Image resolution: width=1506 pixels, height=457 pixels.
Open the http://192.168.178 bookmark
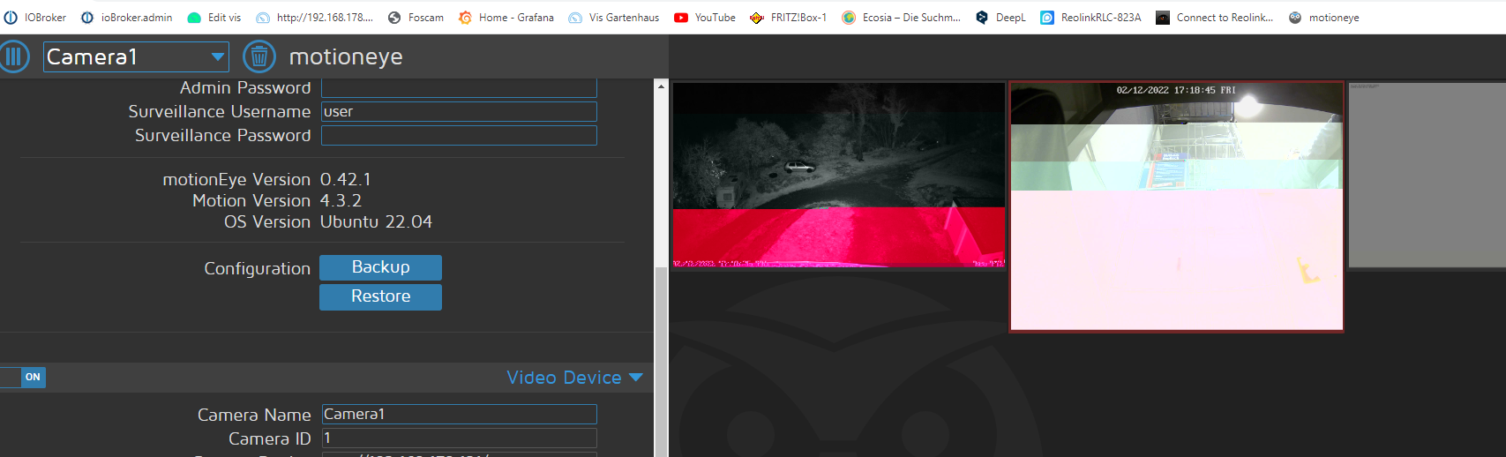tap(315, 18)
